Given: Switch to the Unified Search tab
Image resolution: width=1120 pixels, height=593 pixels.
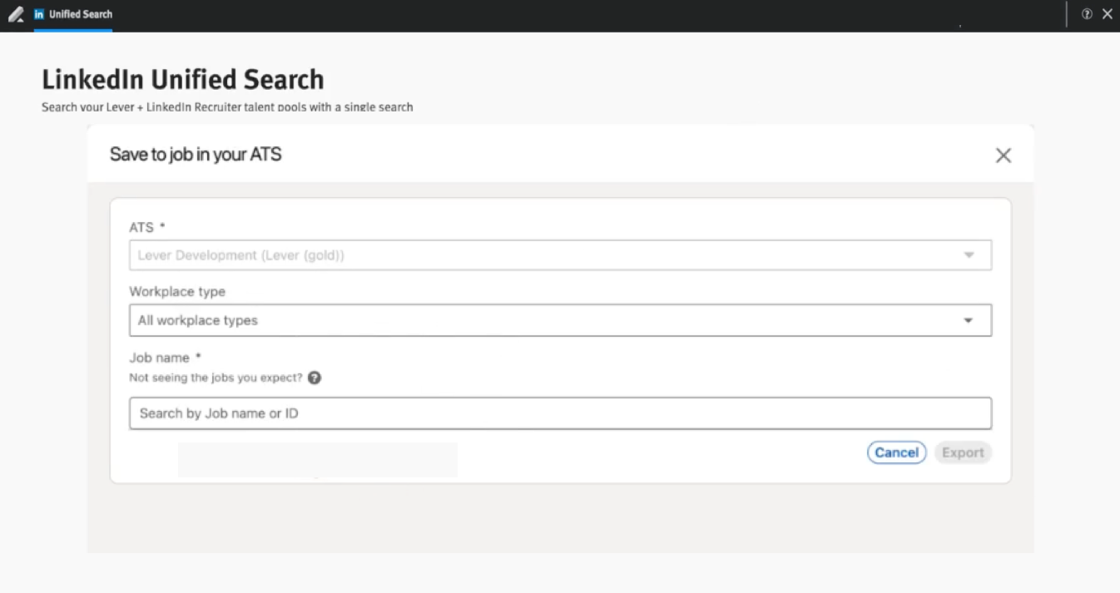Looking at the screenshot, I should [73, 14].
